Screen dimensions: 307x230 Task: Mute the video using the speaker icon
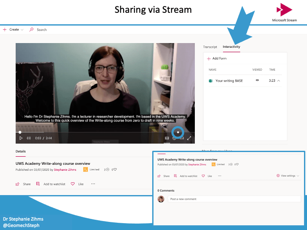(x=29, y=138)
